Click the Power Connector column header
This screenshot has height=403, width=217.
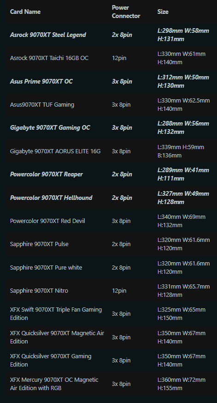[x=126, y=12]
